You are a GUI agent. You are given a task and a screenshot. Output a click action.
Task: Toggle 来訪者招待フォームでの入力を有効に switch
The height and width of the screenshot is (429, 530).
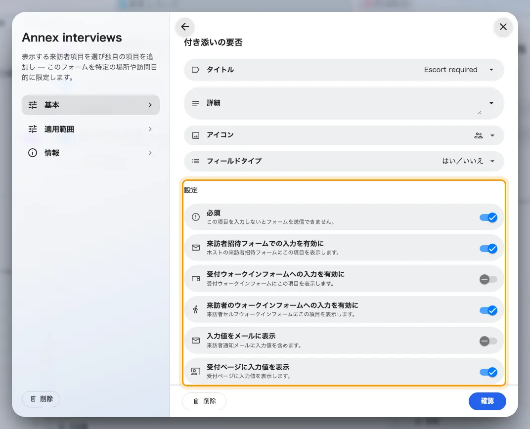pyautogui.click(x=488, y=249)
